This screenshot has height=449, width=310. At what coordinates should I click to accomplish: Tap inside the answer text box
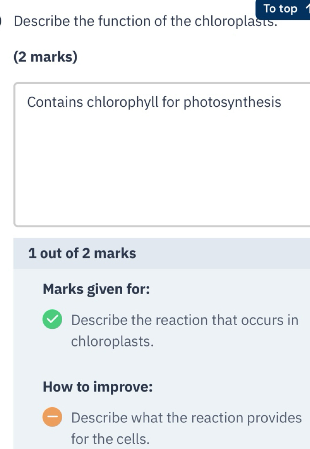coord(162,155)
